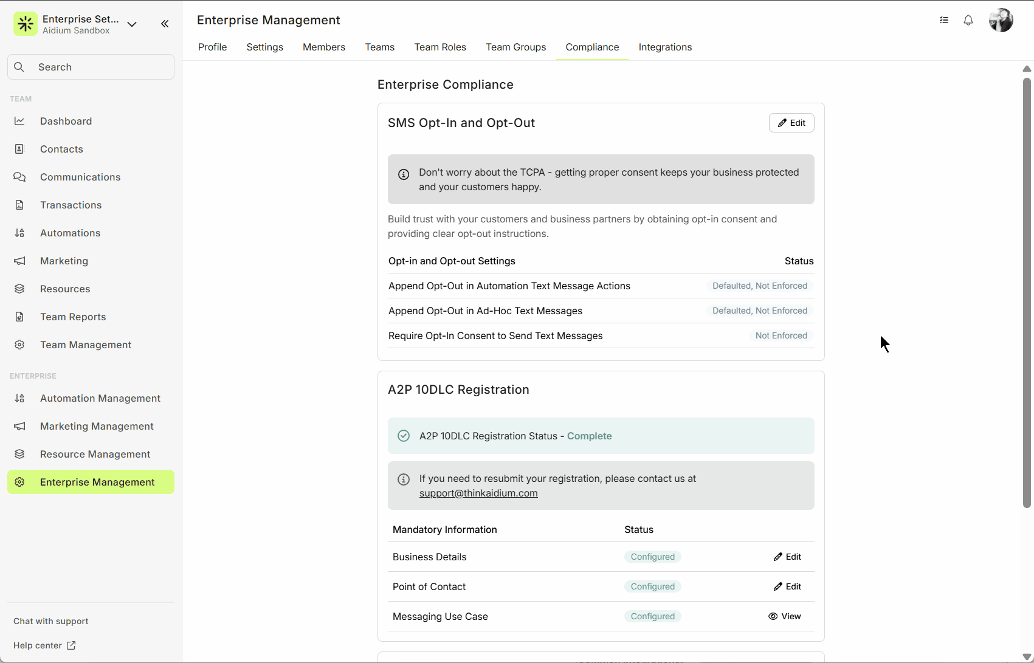The width and height of the screenshot is (1034, 663).
Task: Collapse sidebar with double chevron icon
Action: [165, 24]
